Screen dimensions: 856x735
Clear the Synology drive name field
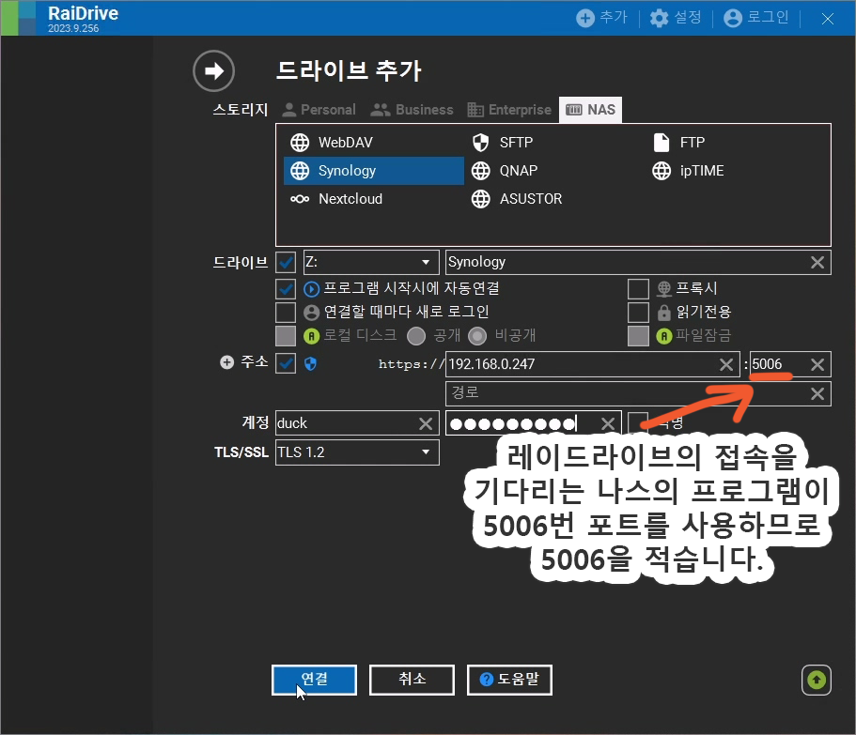point(817,262)
